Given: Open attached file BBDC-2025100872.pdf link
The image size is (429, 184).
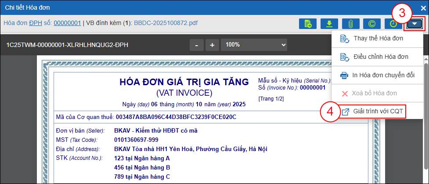Looking at the screenshot, I should pos(166,22).
